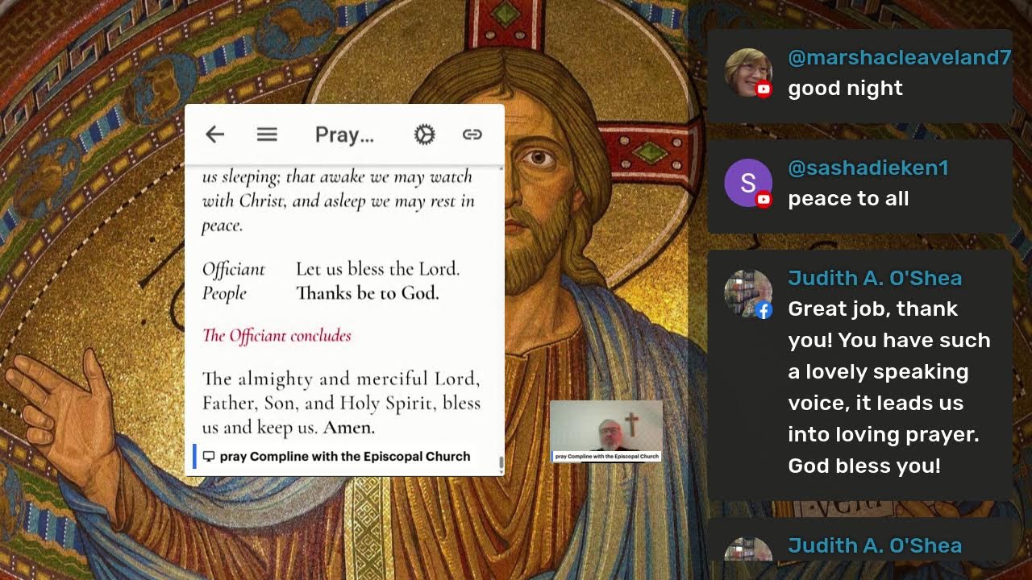This screenshot has height=580, width=1032.
Task: Click the Pray... header title
Action: [x=344, y=135]
